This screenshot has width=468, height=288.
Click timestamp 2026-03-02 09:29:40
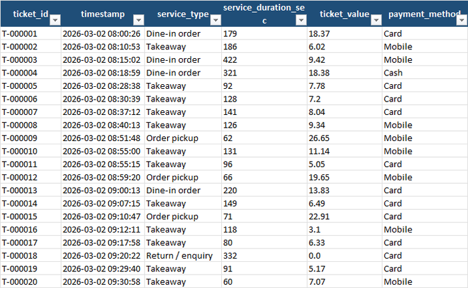pos(103,269)
